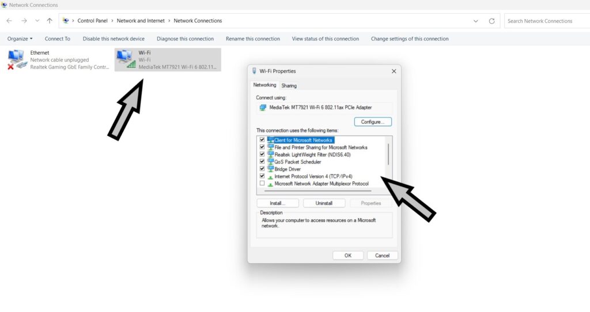The image size is (590, 312).
Task: Go up one level with up arrow
Action: (50, 21)
